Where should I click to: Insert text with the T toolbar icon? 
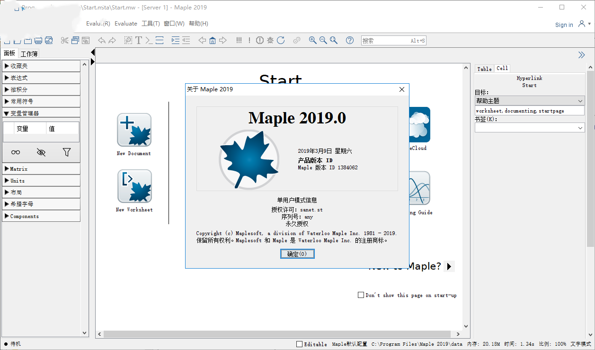(139, 41)
